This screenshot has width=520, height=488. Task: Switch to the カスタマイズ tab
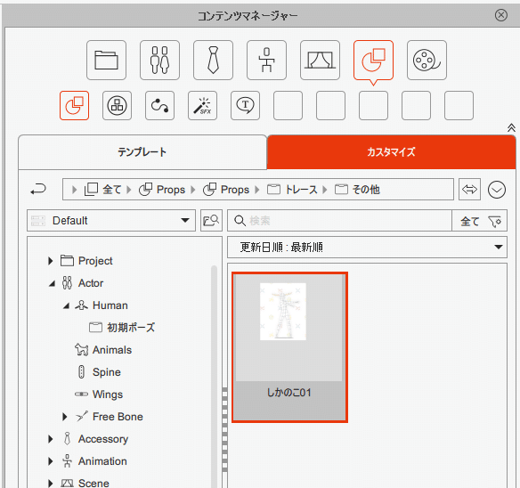391,152
